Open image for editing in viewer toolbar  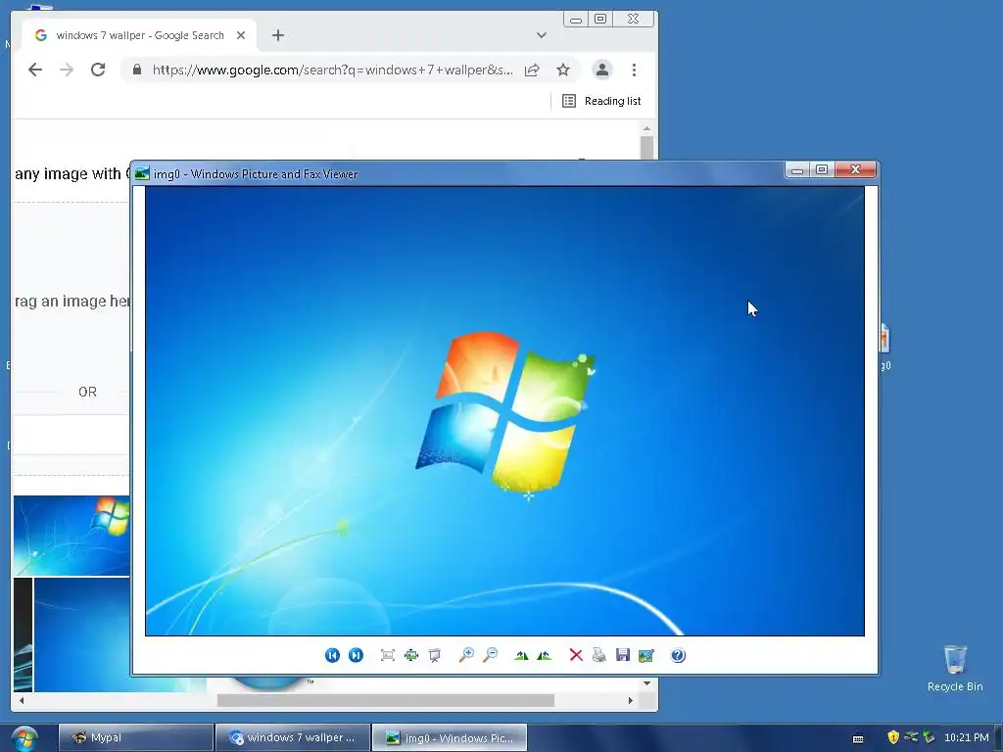pos(646,655)
